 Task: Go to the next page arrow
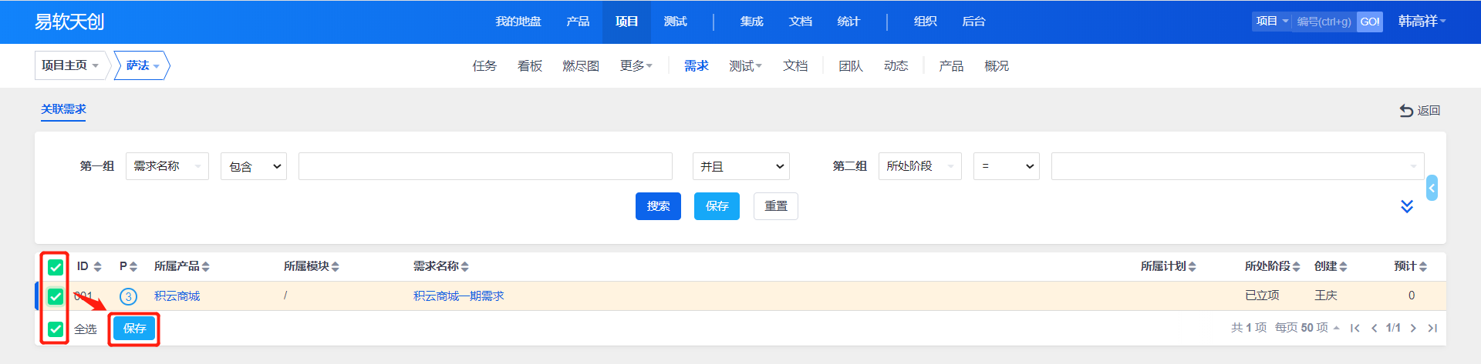click(1413, 329)
